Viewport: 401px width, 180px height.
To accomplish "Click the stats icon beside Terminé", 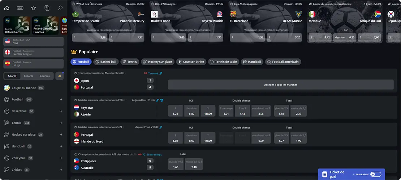I will point(161,73).
